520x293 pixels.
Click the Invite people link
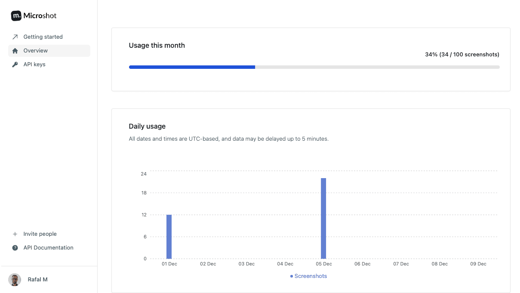coord(40,234)
